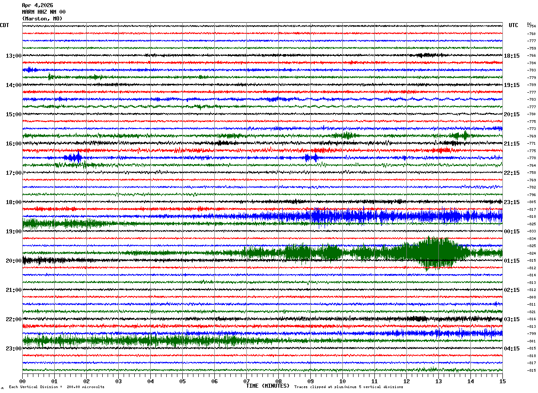Click the 10 minute tick label
Image resolution: width=538 pixels, height=393 pixels.
pyautogui.click(x=342, y=381)
